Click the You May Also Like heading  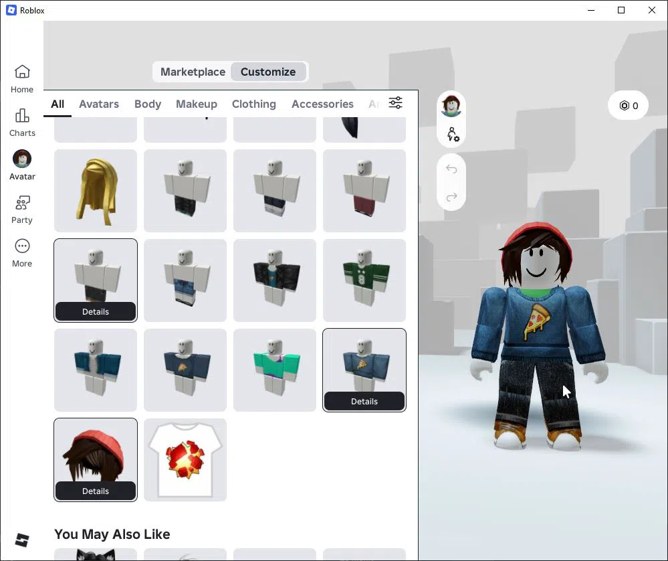click(x=112, y=534)
